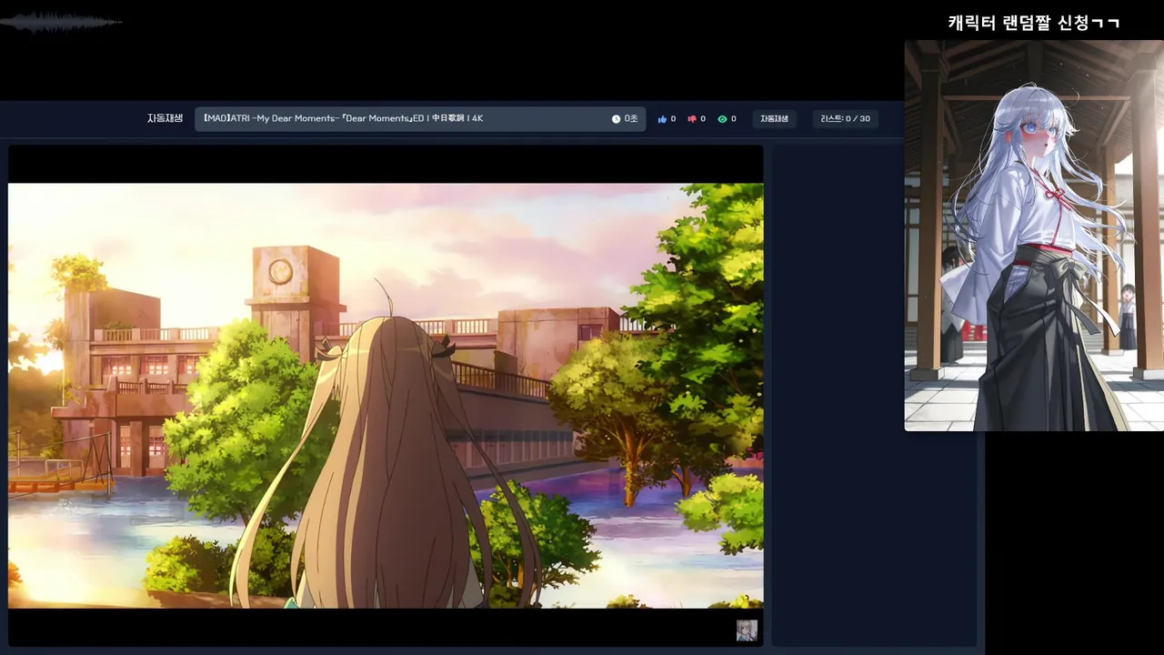Screen dimensions: 1164x655
Task: Click the ATRI video player frame
Action: pyautogui.click(x=386, y=396)
